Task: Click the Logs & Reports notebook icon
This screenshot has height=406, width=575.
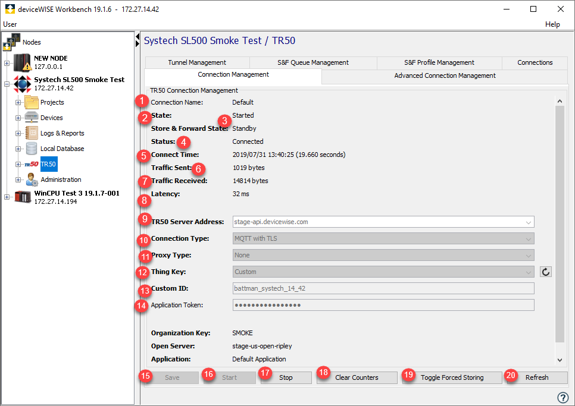Action: (32, 133)
